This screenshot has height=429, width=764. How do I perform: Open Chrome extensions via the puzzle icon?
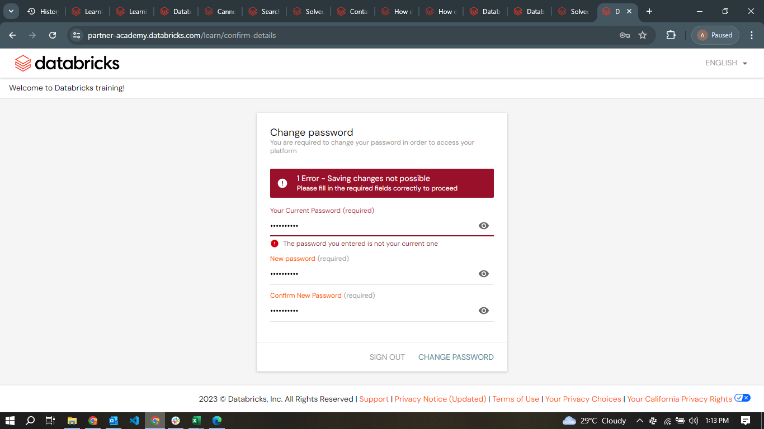click(671, 35)
